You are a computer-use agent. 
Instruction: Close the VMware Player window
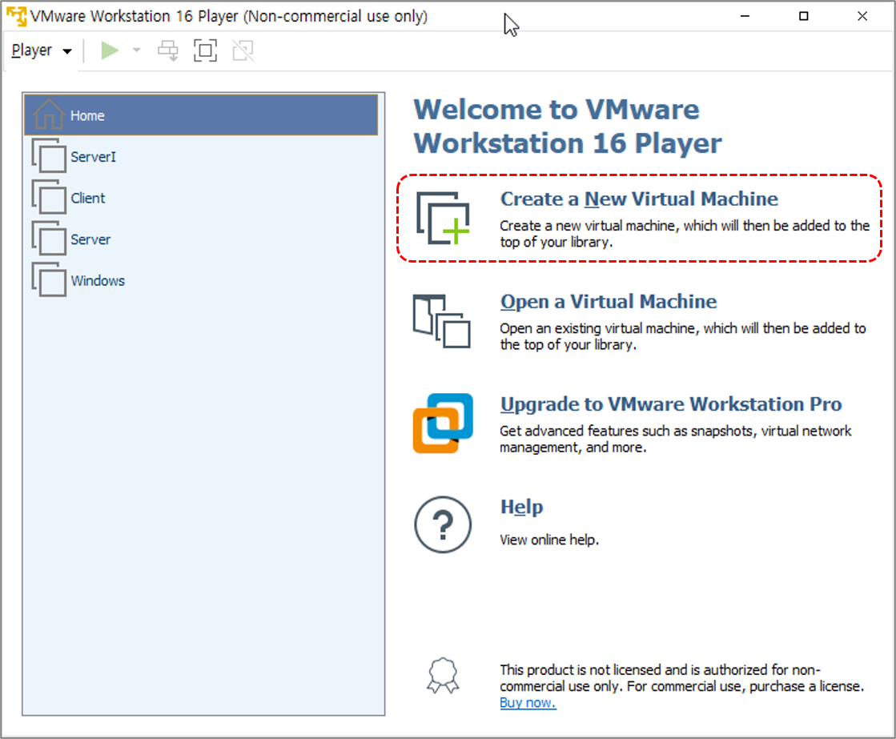point(862,16)
